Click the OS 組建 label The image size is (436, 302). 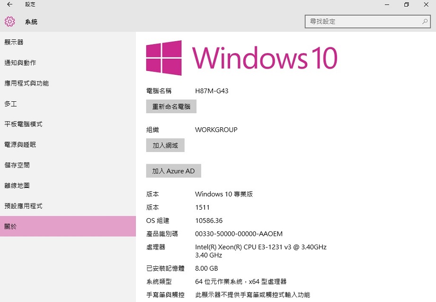[x=158, y=221]
